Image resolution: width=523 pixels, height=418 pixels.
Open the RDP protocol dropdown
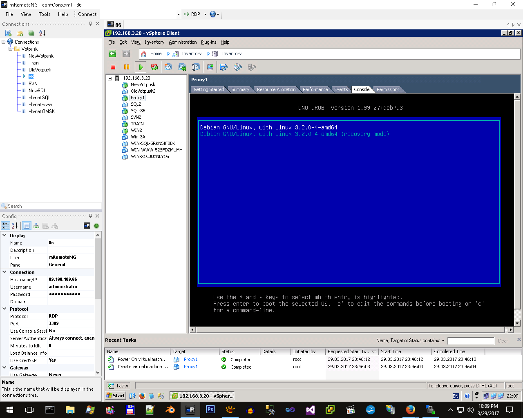point(205,14)
